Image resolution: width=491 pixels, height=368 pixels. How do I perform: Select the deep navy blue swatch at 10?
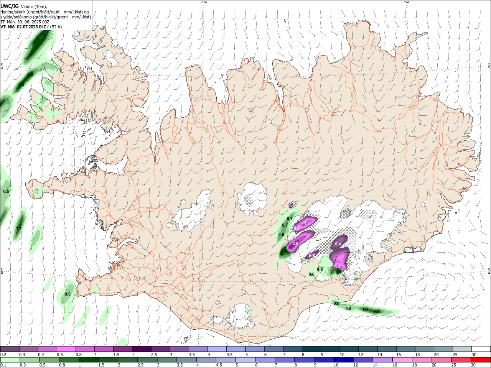pyautogui.click(x=343, y=360)
